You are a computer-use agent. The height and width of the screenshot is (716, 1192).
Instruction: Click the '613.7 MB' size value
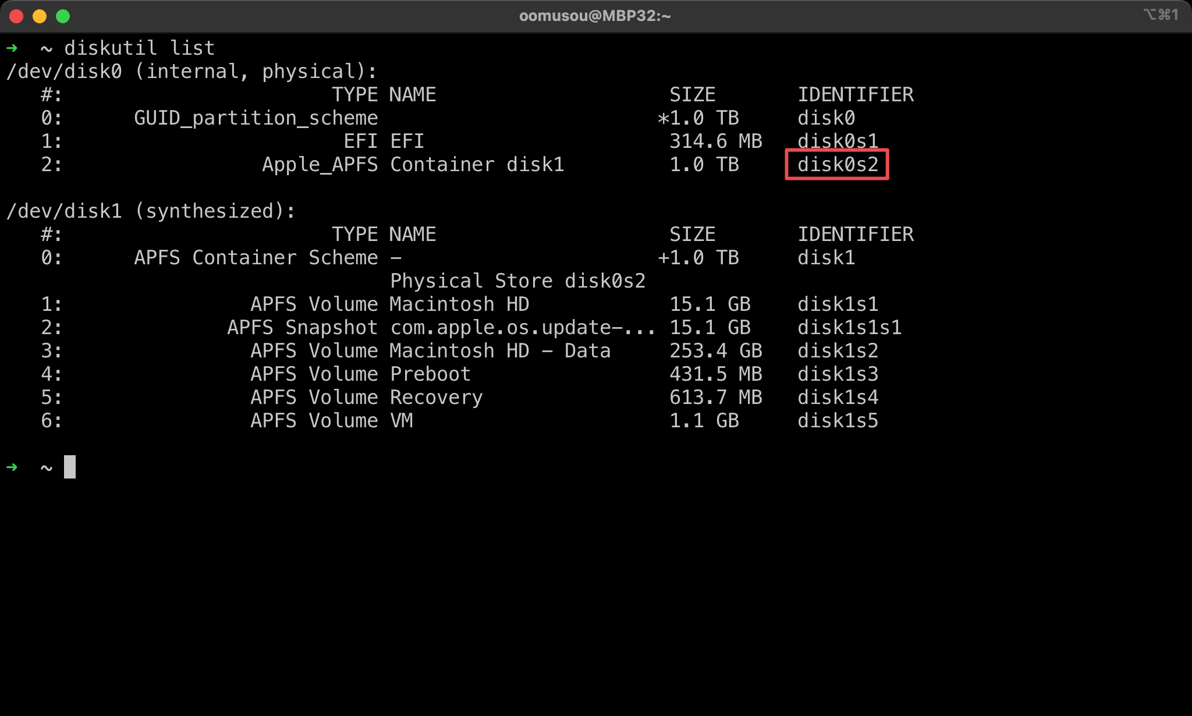pyautogui.click(x=716, y=398)
